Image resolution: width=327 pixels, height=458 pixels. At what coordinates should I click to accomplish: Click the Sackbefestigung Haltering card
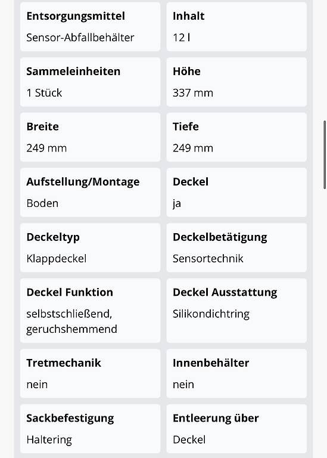90,429
